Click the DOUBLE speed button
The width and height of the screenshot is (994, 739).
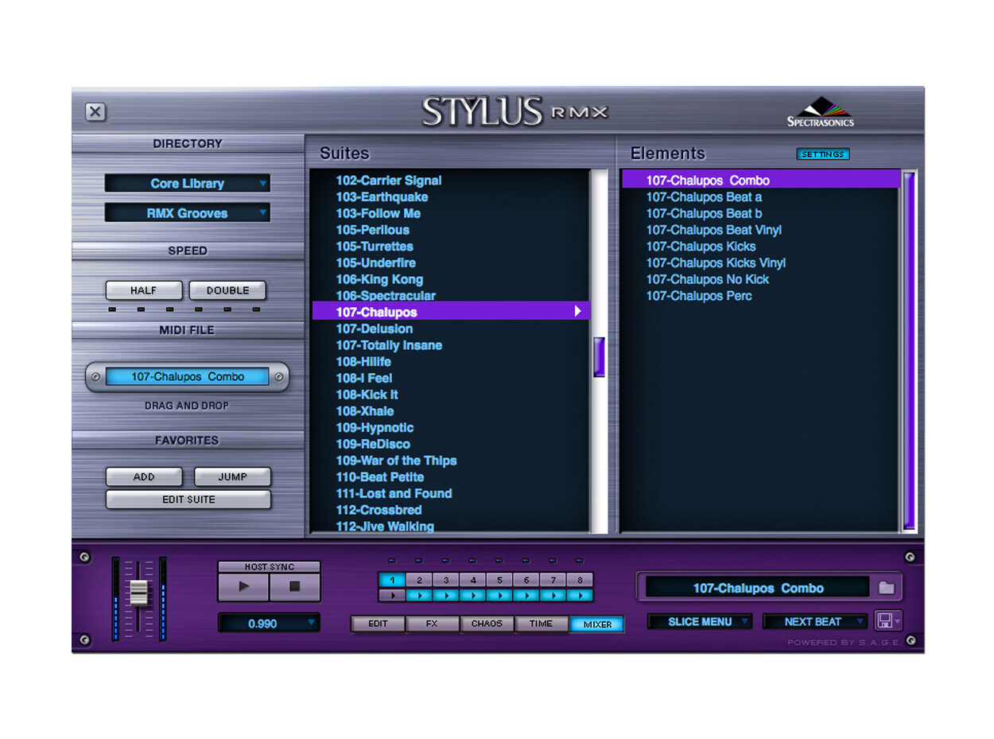tap(227, 290)
